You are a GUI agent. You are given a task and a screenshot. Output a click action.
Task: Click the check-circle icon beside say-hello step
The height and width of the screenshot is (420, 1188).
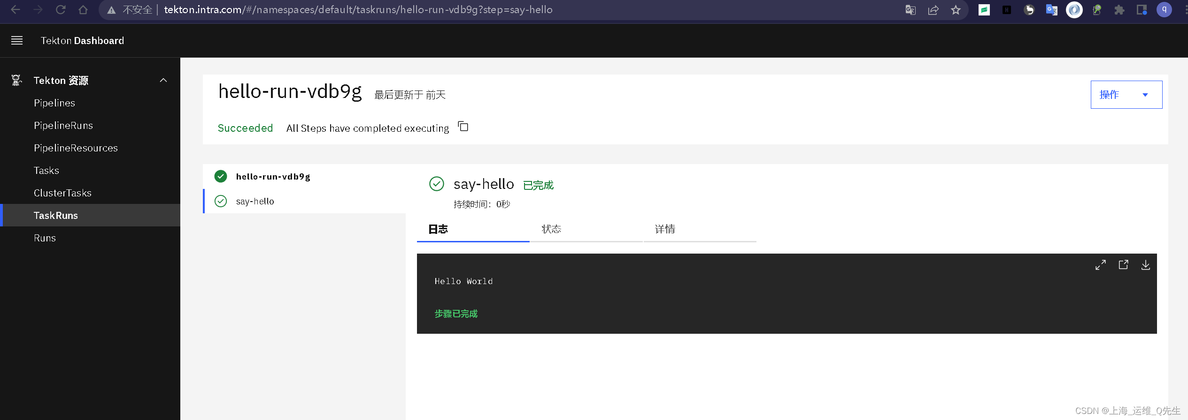pos(221,201)
